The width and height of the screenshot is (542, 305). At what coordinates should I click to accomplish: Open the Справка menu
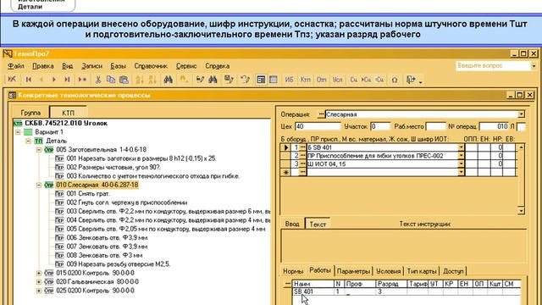pos(218,66)
